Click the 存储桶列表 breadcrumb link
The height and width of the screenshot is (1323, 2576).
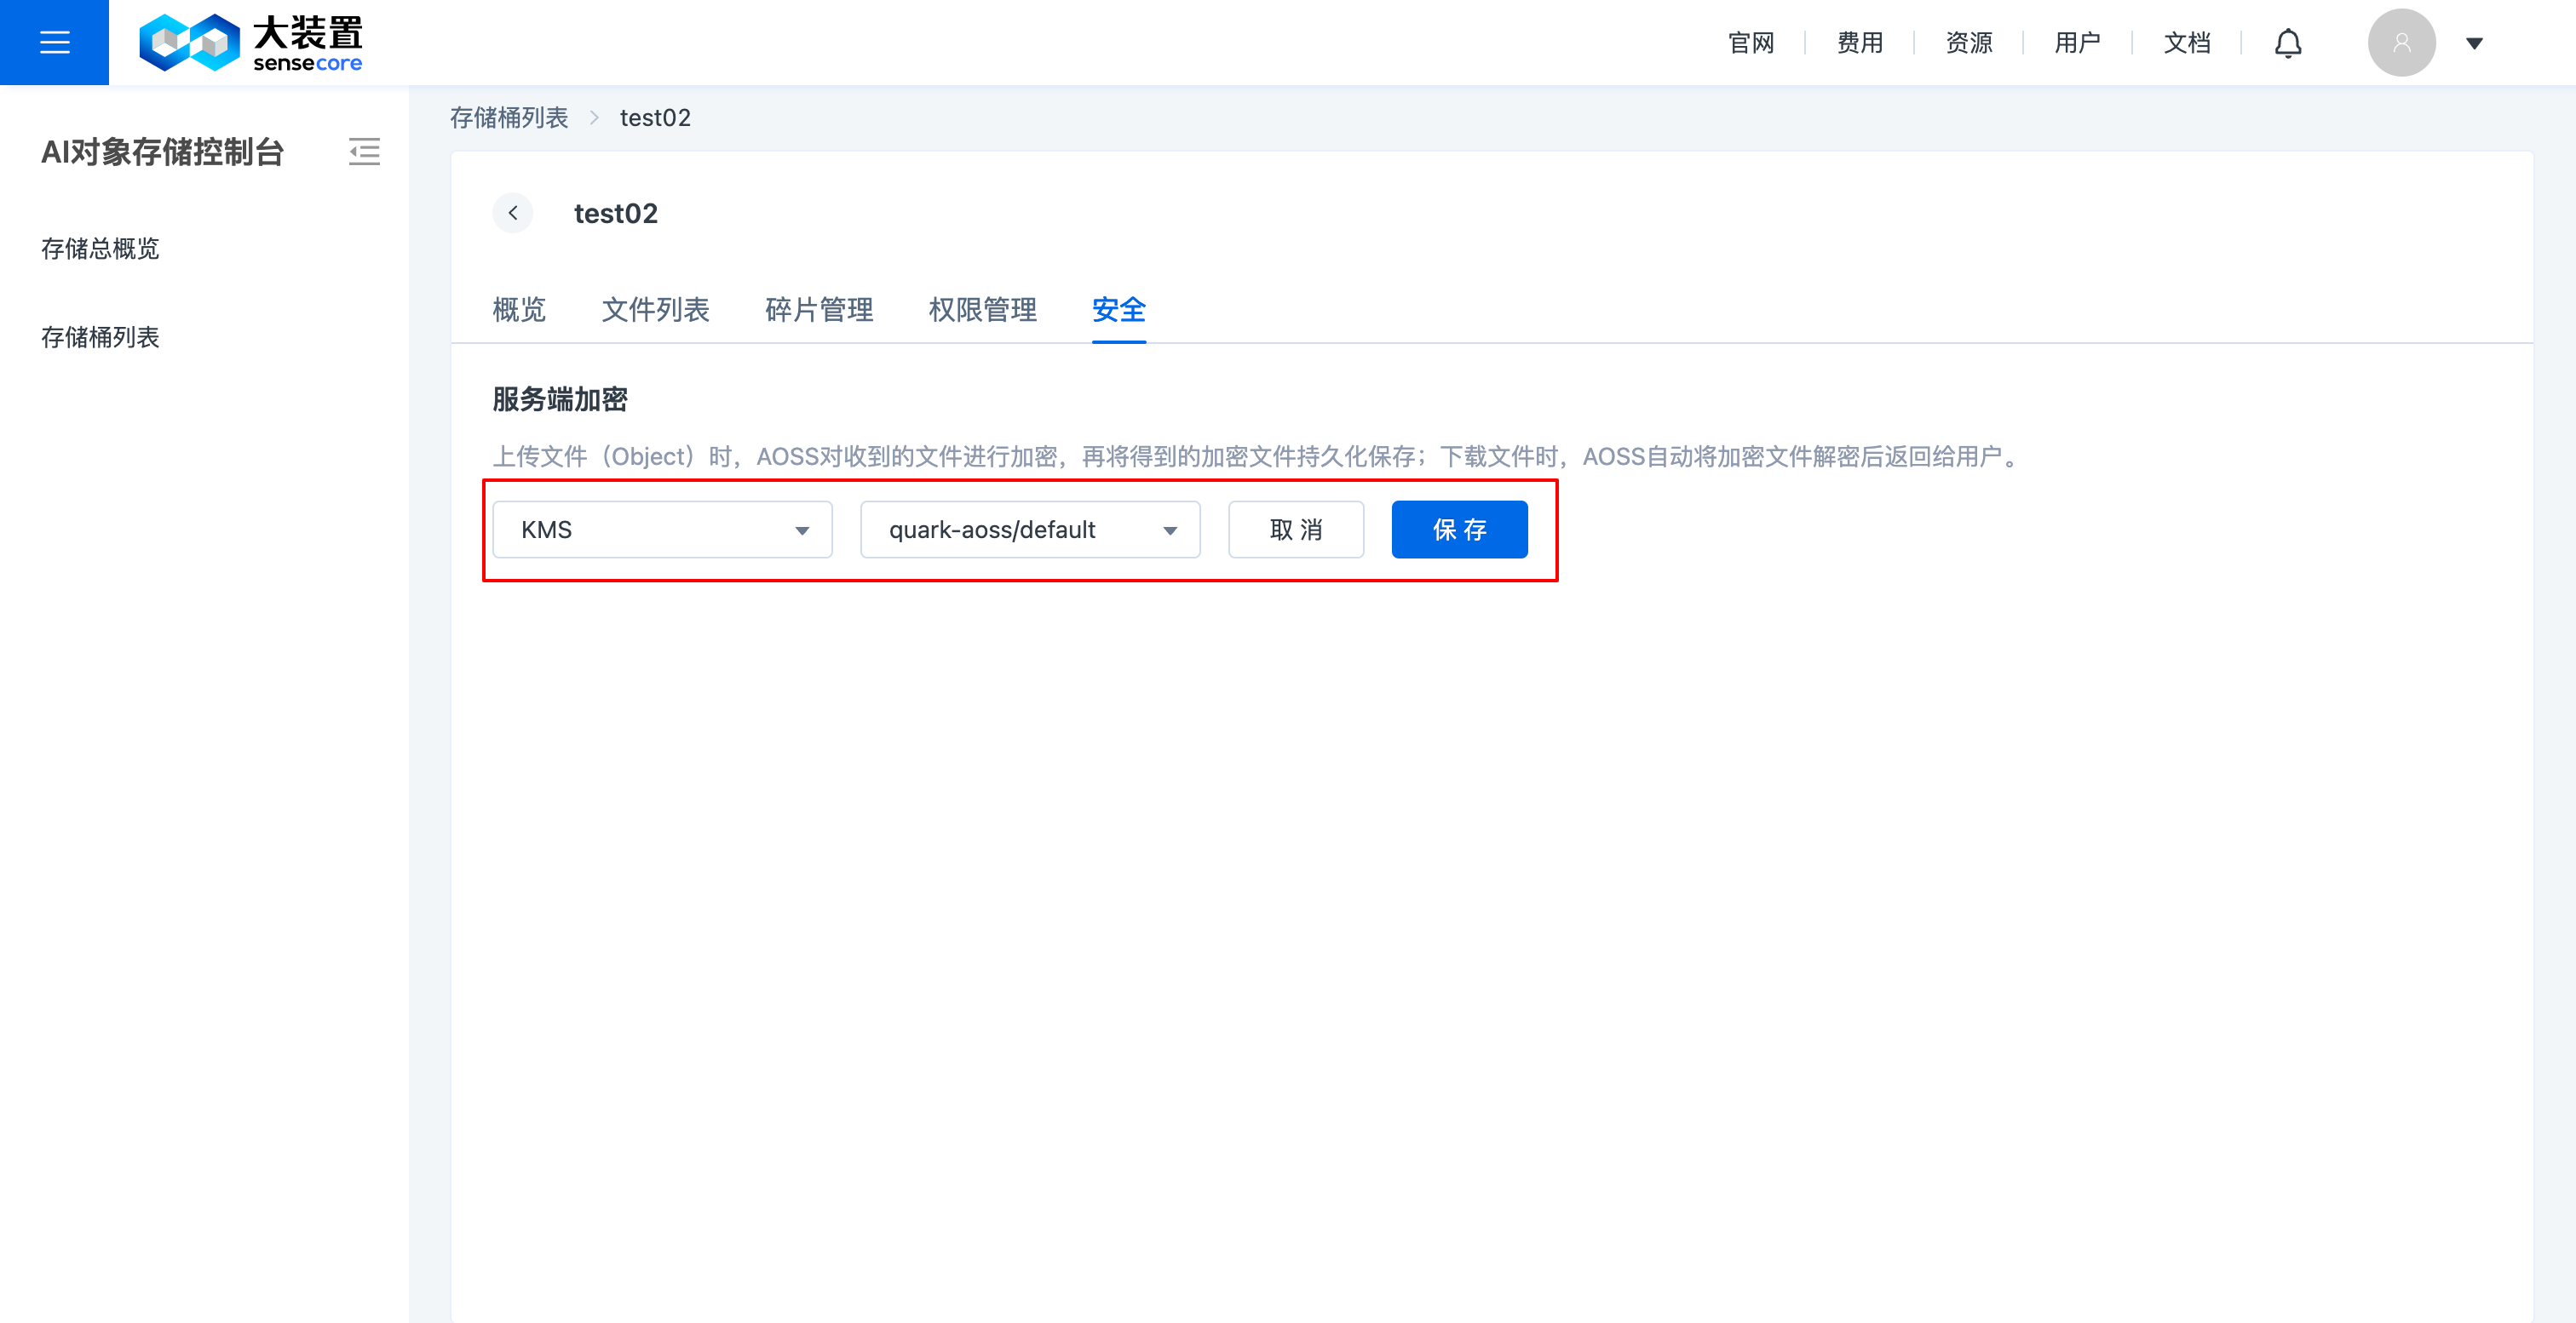(x=509, y=117)
